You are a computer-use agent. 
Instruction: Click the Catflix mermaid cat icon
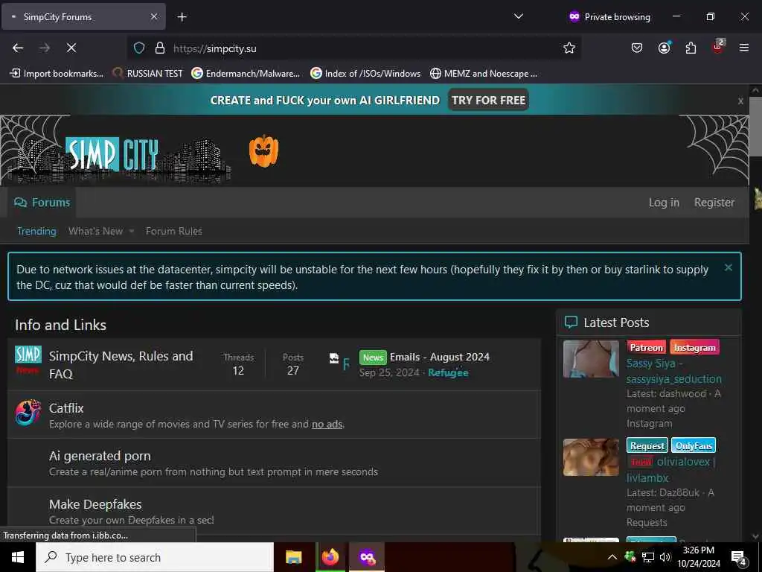[x=28, y=413]
